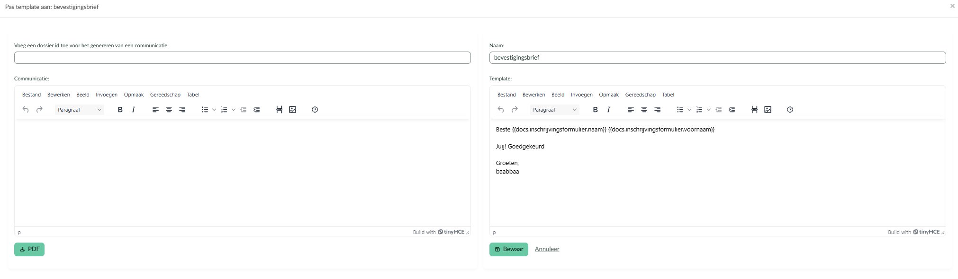Click the 'Juij! Goedgekeurd' line
Image resolution: width=958 pixels, height=279 pixels.
(x=520, y=147)
